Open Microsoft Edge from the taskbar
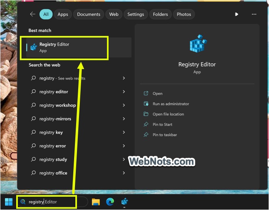Viewport: 269px width, 210px height. 110,202
